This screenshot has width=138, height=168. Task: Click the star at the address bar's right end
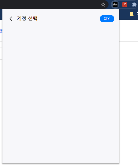click(103, 5)
